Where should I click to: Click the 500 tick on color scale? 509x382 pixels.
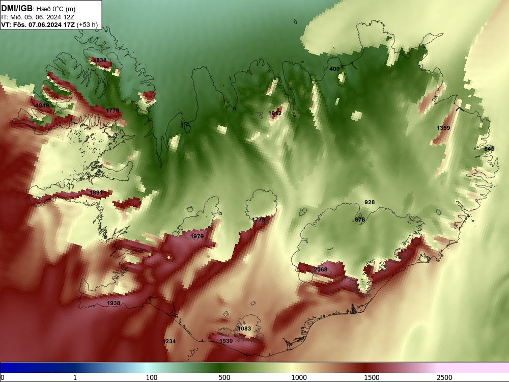pos(224,377)
